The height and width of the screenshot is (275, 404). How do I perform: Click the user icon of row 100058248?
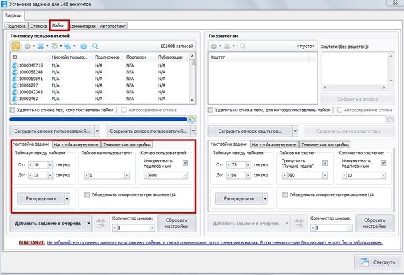pos(15,72)
